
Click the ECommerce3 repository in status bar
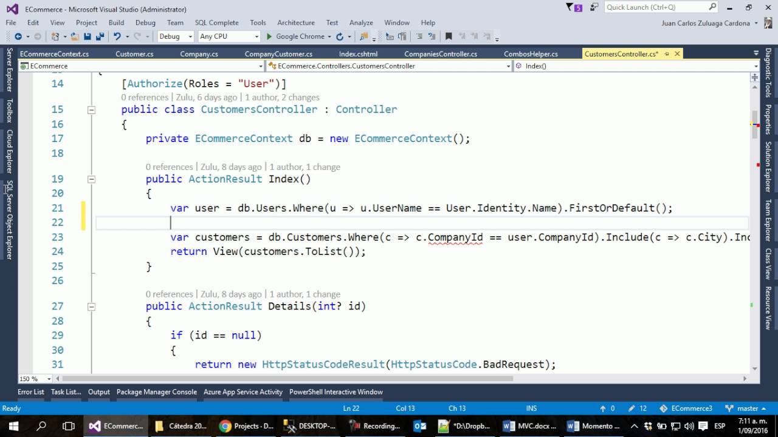687,408
